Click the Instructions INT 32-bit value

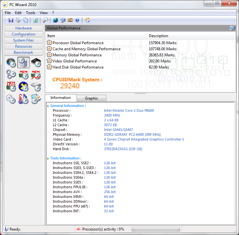[x=109, y=211]
